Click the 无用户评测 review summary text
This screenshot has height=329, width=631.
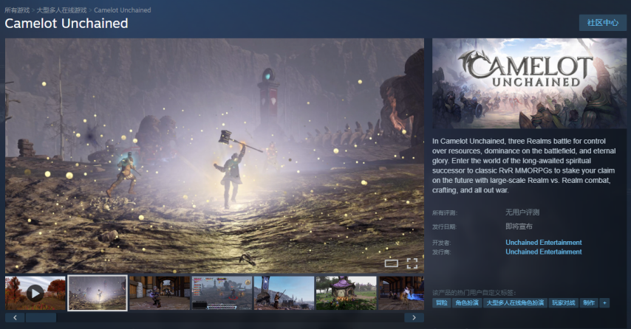click(x=522, y=212)
